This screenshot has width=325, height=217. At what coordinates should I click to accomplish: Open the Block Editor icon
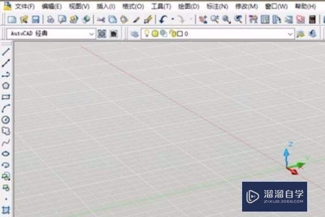pos(148,20)
